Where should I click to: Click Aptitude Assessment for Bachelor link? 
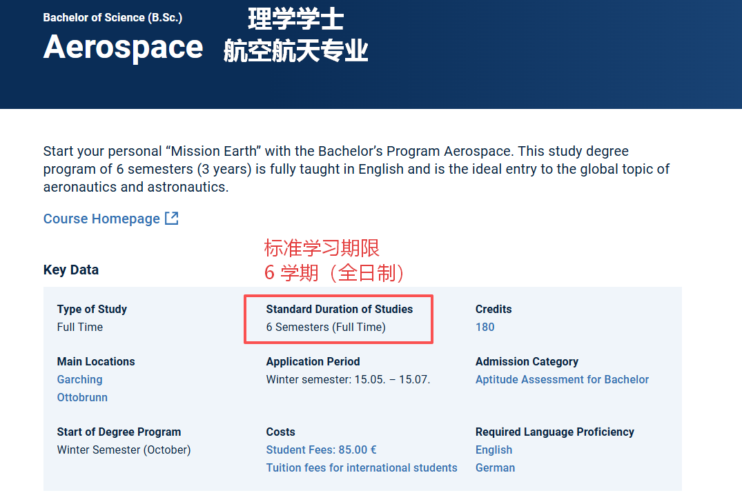point(562,379)
